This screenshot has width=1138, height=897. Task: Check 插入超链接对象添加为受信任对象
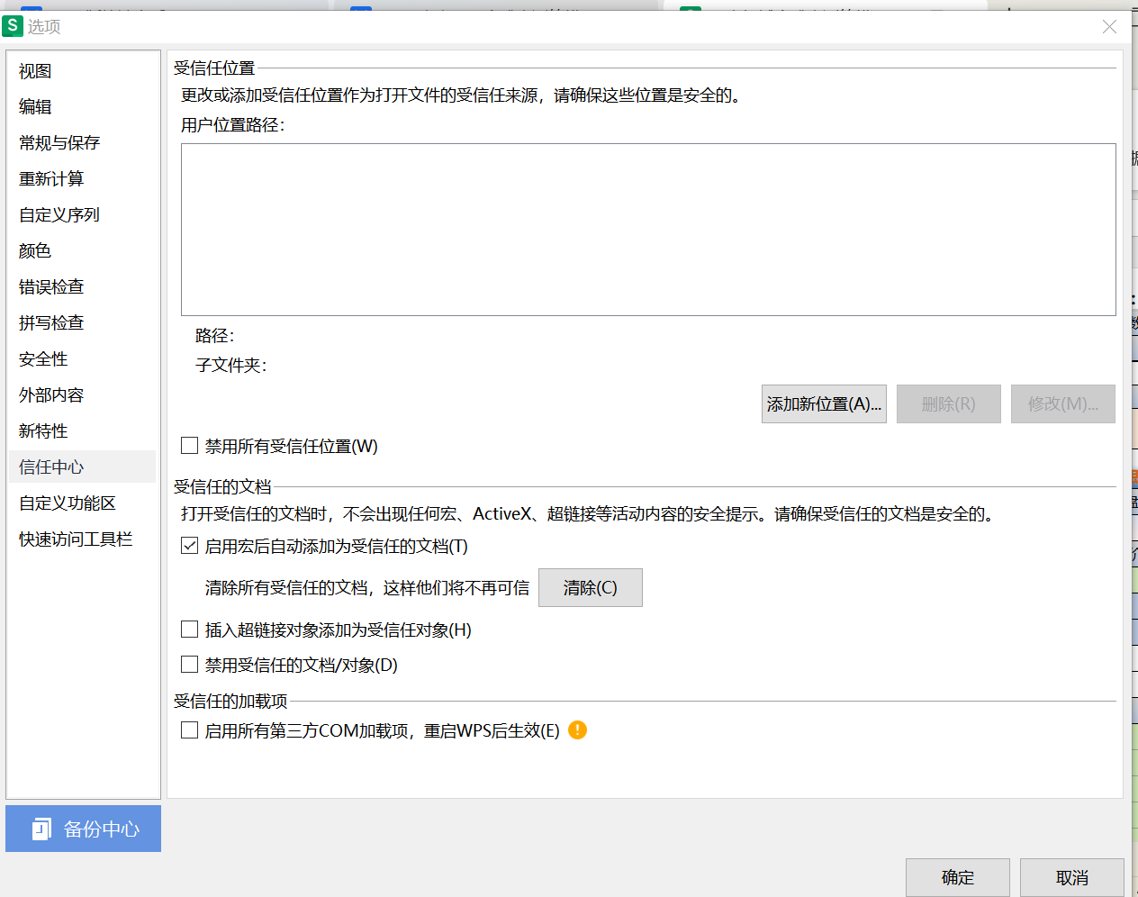(x=189, y=629)
